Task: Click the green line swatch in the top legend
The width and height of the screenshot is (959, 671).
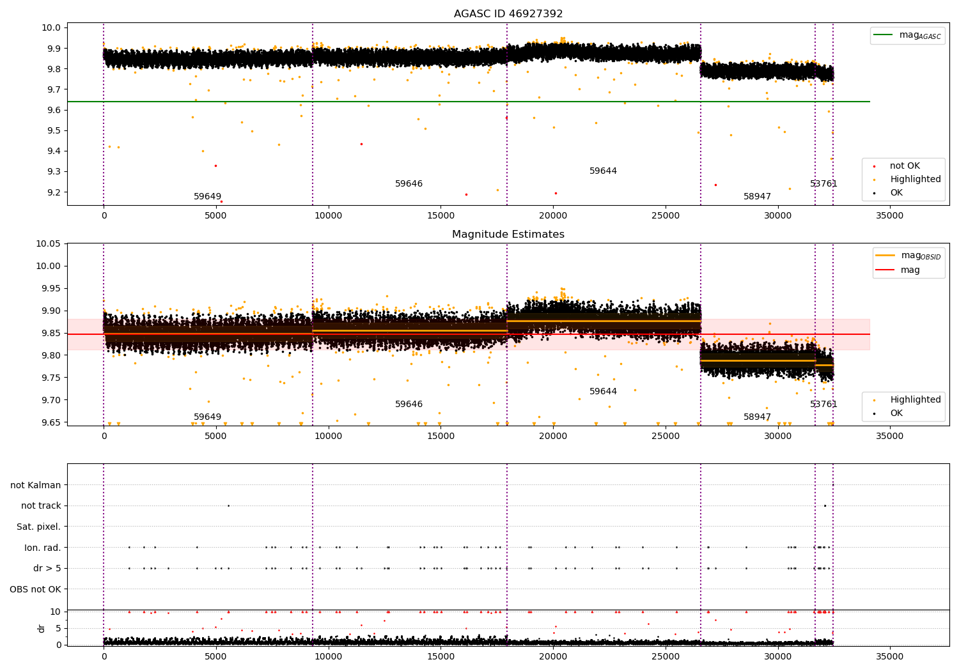Action: pos(884,35)
